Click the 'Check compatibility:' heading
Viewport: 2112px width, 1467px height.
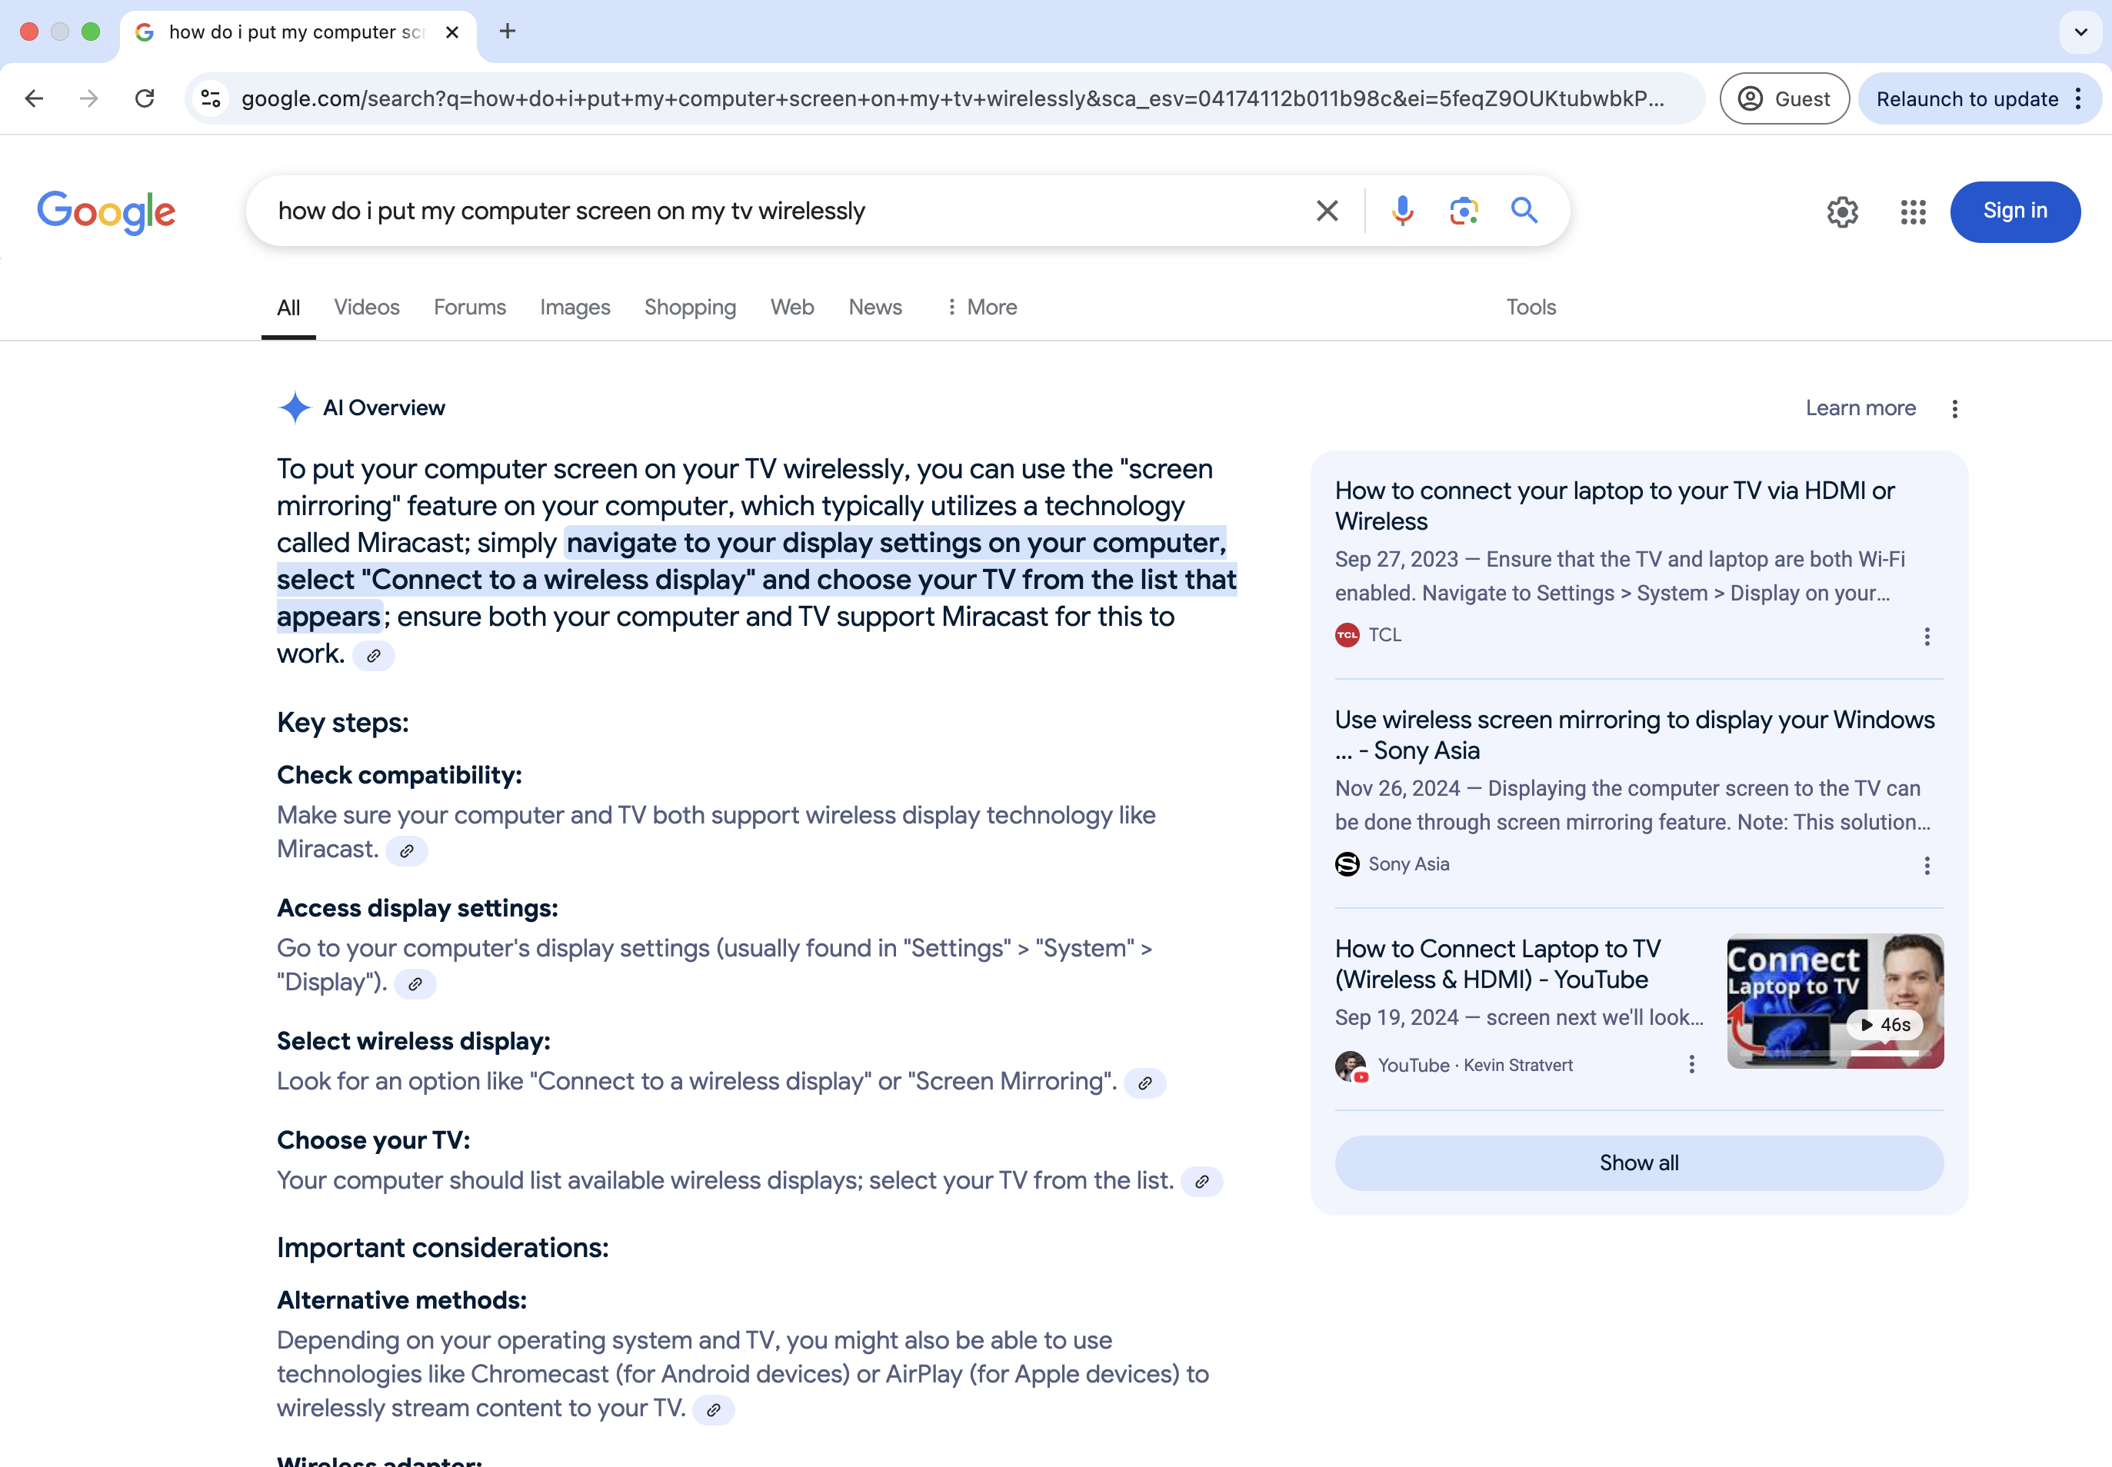point(399,775)
